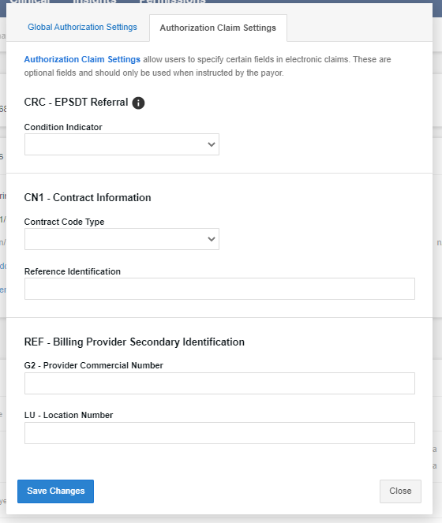The image size is (442, 523).
Task: Click the LU - Location Number label
Action: point(69,415)
